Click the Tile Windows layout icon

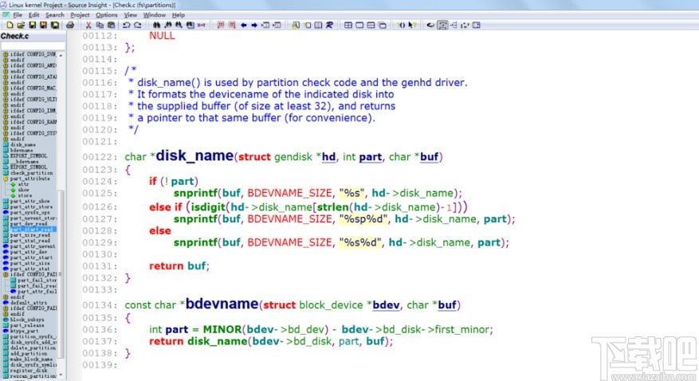[x=348, y=26]
